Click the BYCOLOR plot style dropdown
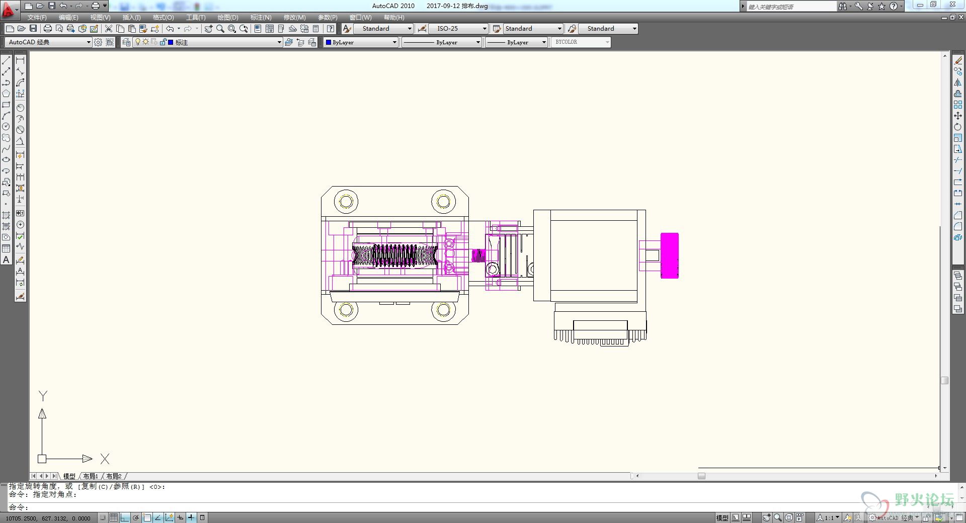This screenshot has width=966, height=523. click(x=581, y=42)
